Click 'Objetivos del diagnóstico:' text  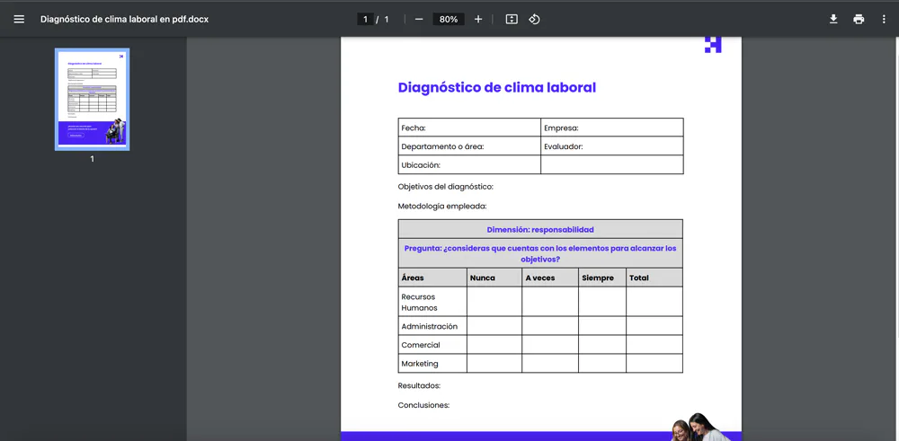pos(446,187)
